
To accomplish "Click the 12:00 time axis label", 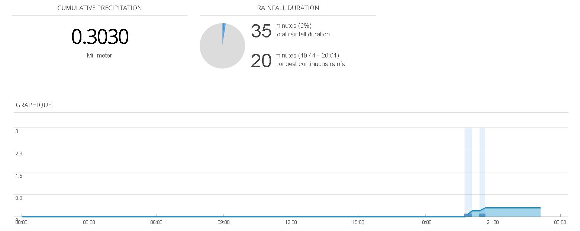I will [x=291, y=222].
